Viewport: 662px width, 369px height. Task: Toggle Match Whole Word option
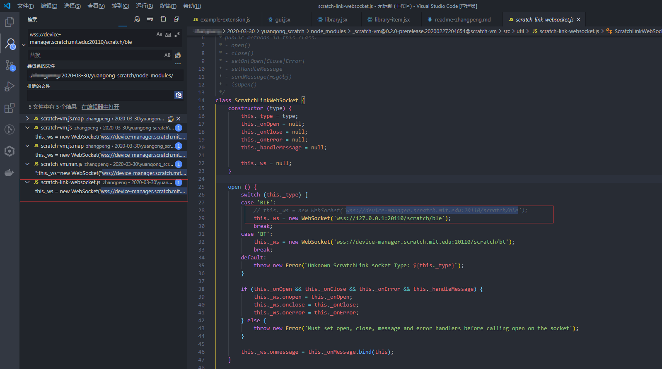(168, 34)
